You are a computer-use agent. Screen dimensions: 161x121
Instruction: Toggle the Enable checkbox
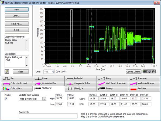click(6, 99)
